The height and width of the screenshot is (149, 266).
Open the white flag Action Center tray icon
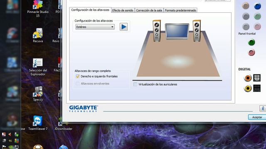tap(4, 147)
